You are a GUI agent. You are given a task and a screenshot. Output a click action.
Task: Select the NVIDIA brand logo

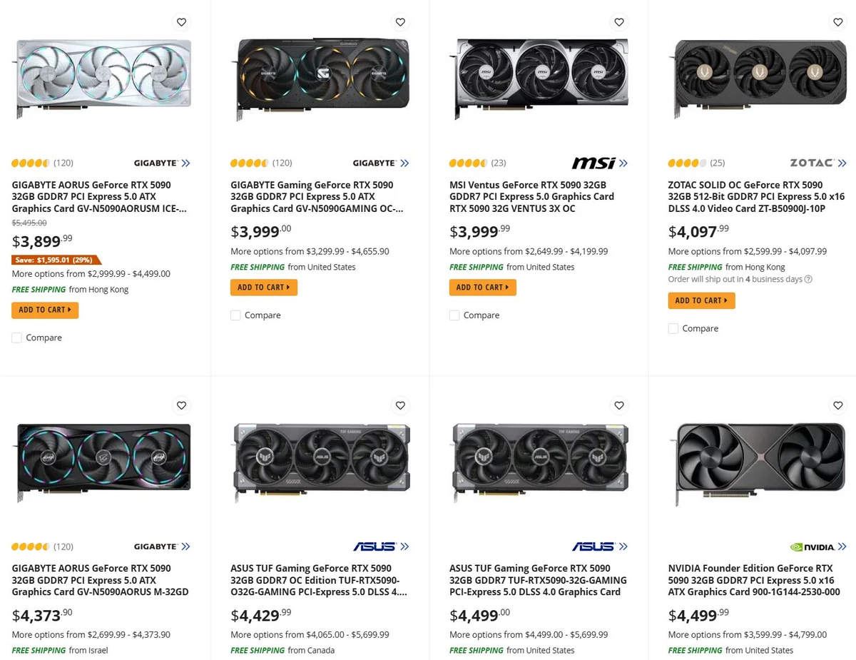[x=812, y=547]
